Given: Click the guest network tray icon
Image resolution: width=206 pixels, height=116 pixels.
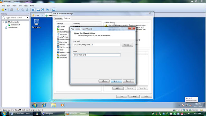Looking at the screenshot, I should pos(187,105).
